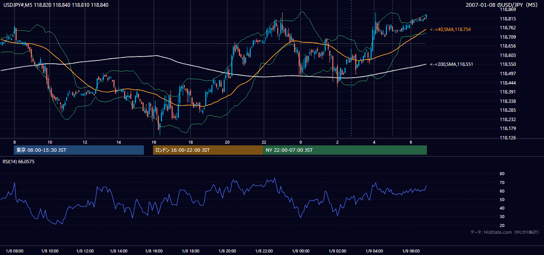
Task: Click the 1/9 00:00 time label
Action: (x=301, y=251)
